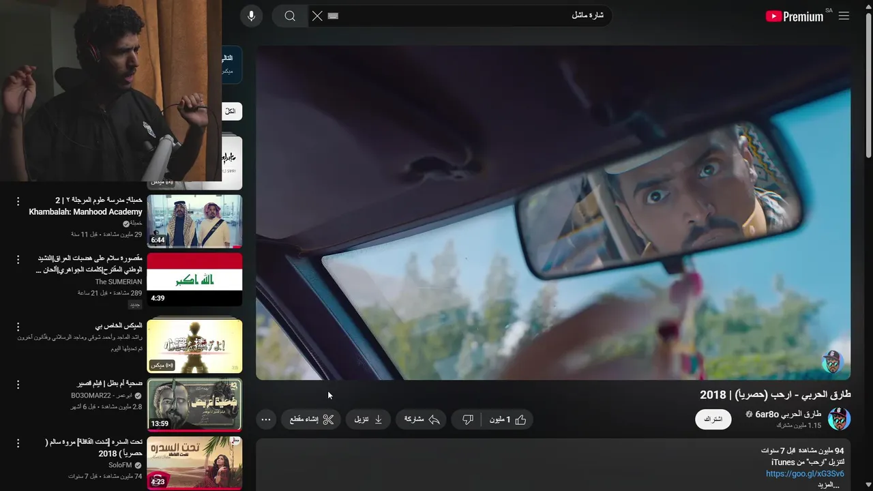Viewport: 873px width, 491px height.
Task: Open the 6ar8o channel avatar
Action: click(839, 419)
